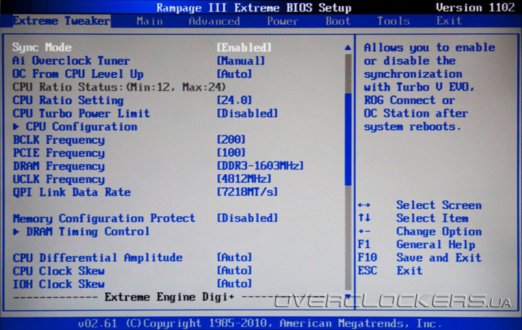Click scrollbar up arrow

pyautogui.click(x=348, y=48)
